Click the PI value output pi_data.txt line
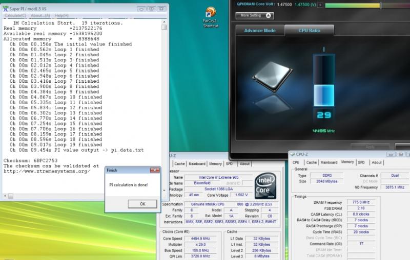 [77, 150]
